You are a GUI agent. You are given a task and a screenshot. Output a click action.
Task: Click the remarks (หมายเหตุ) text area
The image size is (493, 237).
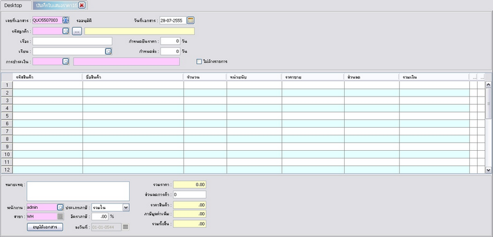78,191
